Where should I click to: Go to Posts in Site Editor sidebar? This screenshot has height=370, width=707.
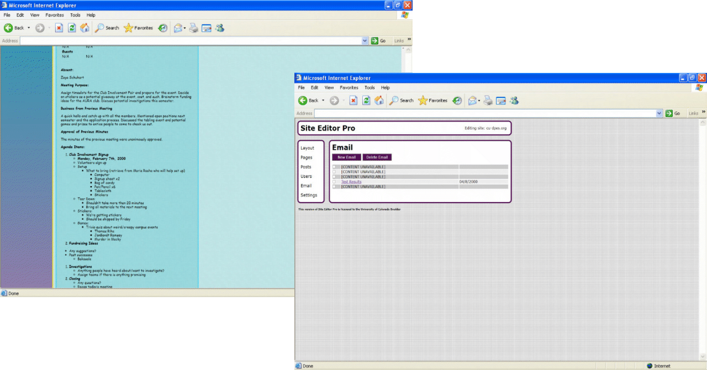click(x=306, y=167)
